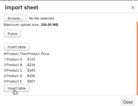Click the Parse button
The width and height of the screenshot is (138, 106).
12,34
